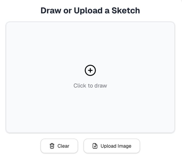Click the plus circle icon

(x=90, y=70)
